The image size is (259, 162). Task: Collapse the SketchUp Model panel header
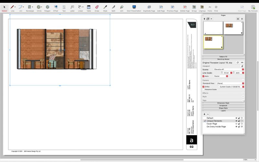(223, 59)
